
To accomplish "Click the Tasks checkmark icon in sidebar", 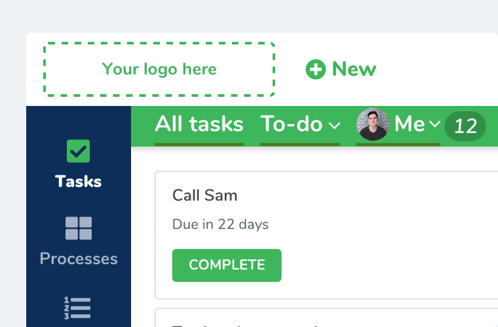I will click(79, 151).
